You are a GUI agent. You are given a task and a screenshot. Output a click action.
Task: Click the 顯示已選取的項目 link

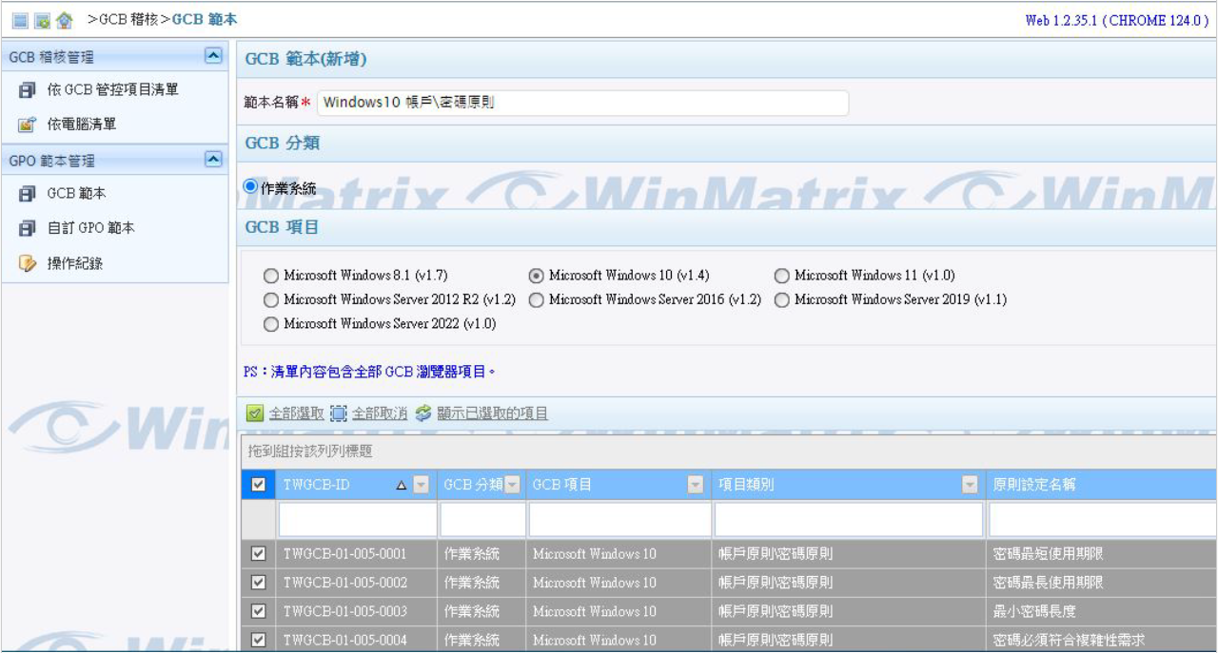click(x=493, y=413)
